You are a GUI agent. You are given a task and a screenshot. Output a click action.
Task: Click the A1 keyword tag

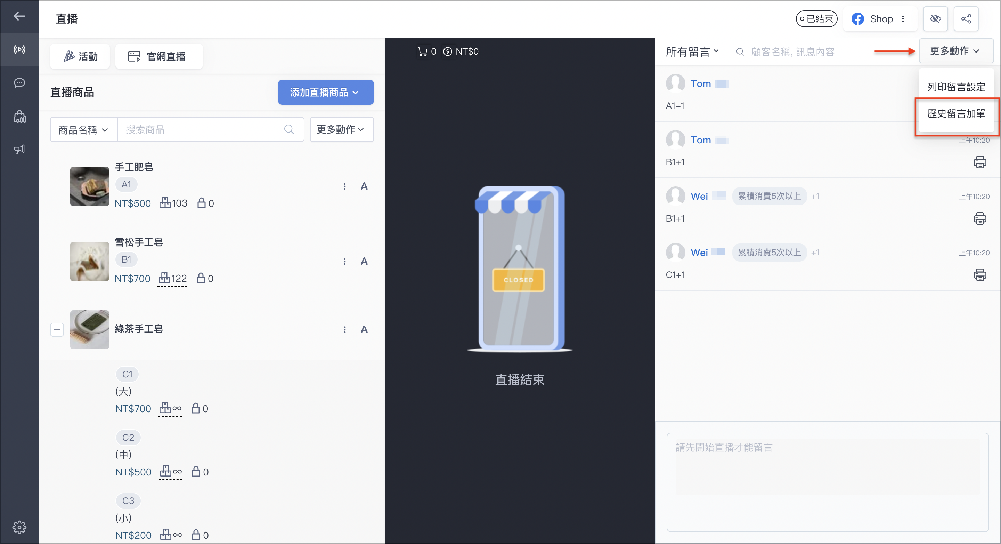point(126,184)
